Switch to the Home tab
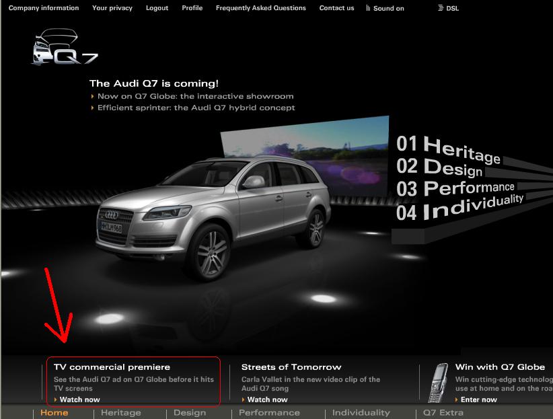553x419 pixels. coord(54,413)
